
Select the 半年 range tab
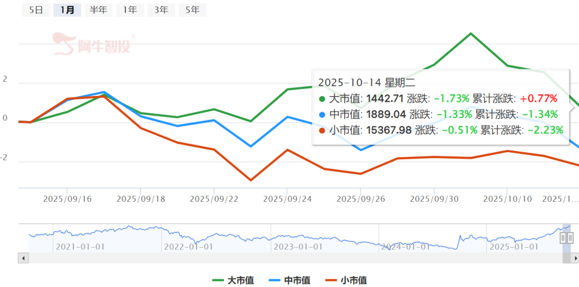pos(99,10)
